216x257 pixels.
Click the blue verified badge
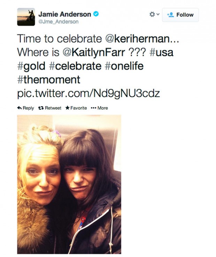coord(96,14)
